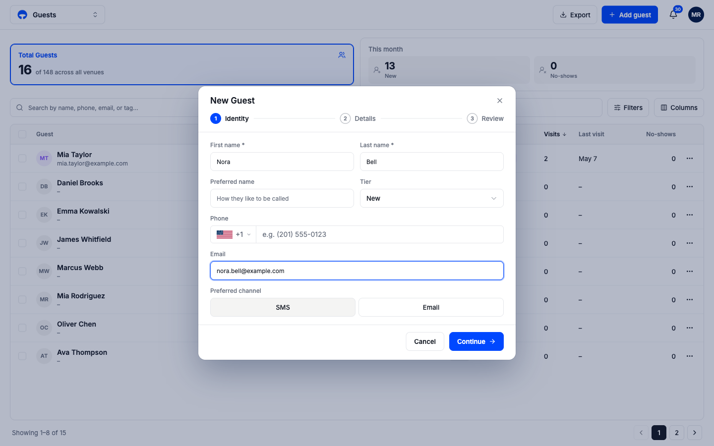The width and height of the screenshot is (714, 446).
Task: Click the OC avatar for Oliver Chen
Action: click(44, 328)
